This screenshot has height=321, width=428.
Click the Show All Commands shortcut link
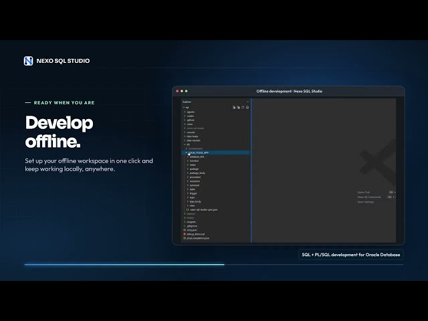[x=369, y=197]
